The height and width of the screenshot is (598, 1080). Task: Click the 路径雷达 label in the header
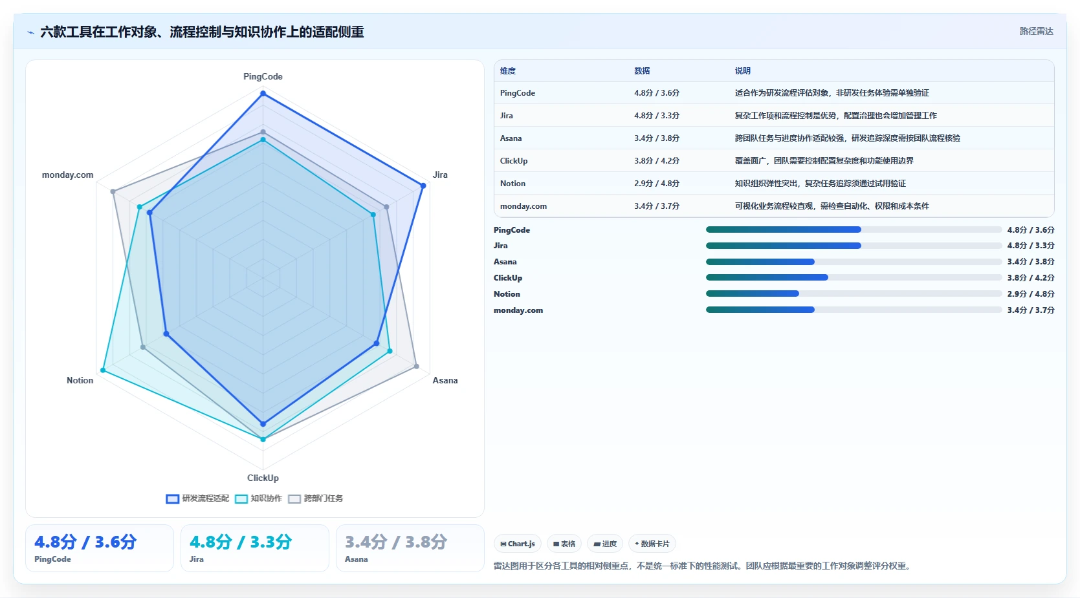click(1036, 31)
